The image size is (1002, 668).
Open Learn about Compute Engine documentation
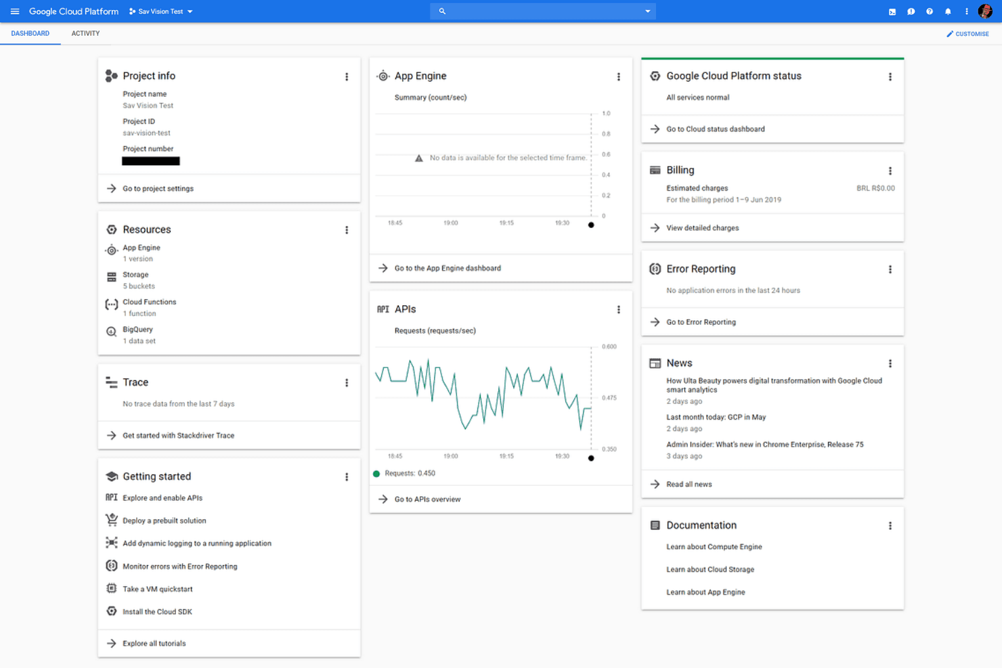coord(714,547)
